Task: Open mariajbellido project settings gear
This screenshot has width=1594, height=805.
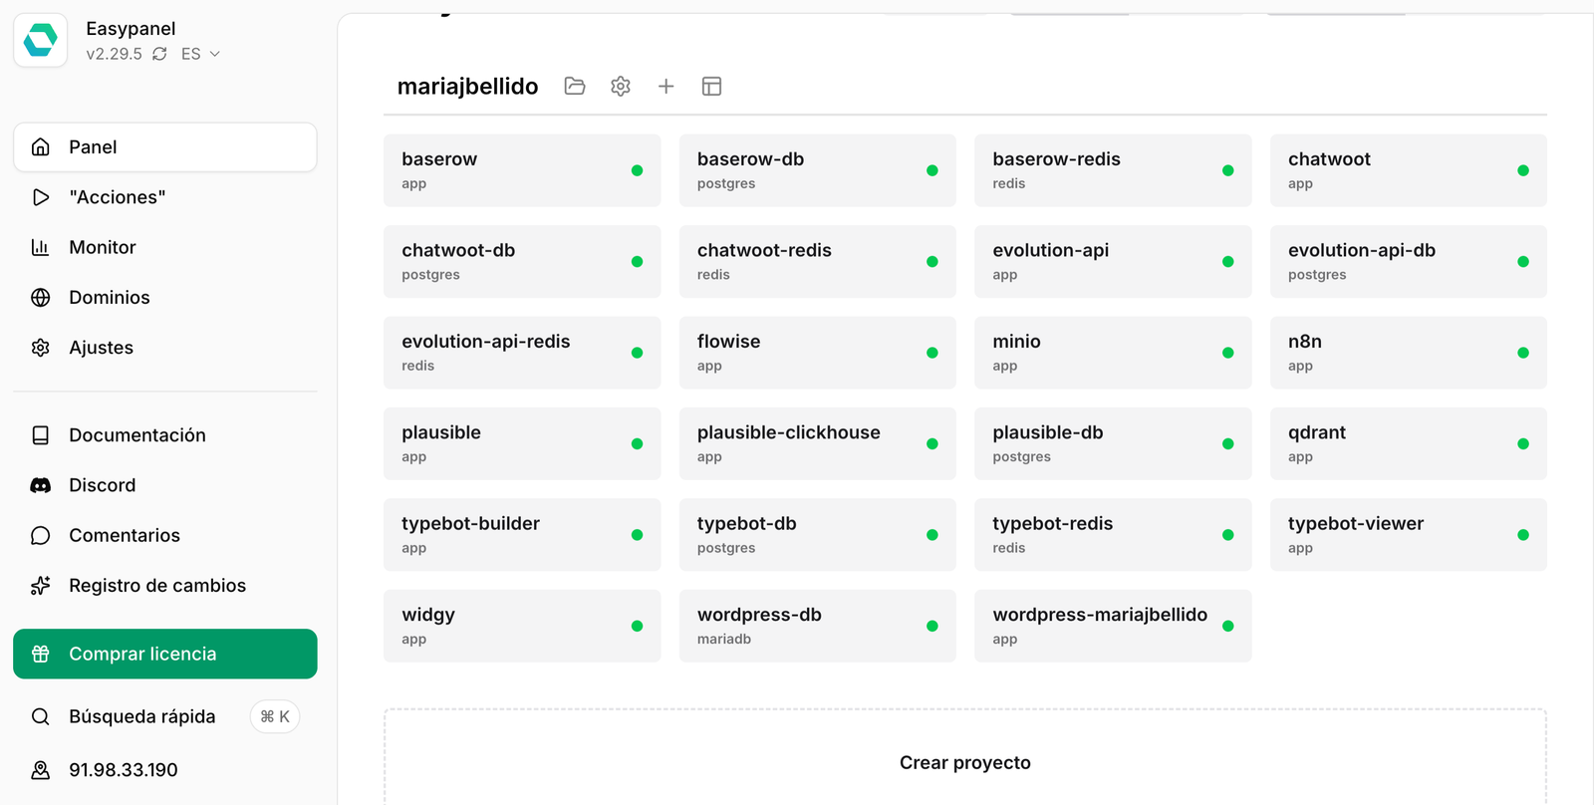Action: pyautogui.click(x=621, y=86)
